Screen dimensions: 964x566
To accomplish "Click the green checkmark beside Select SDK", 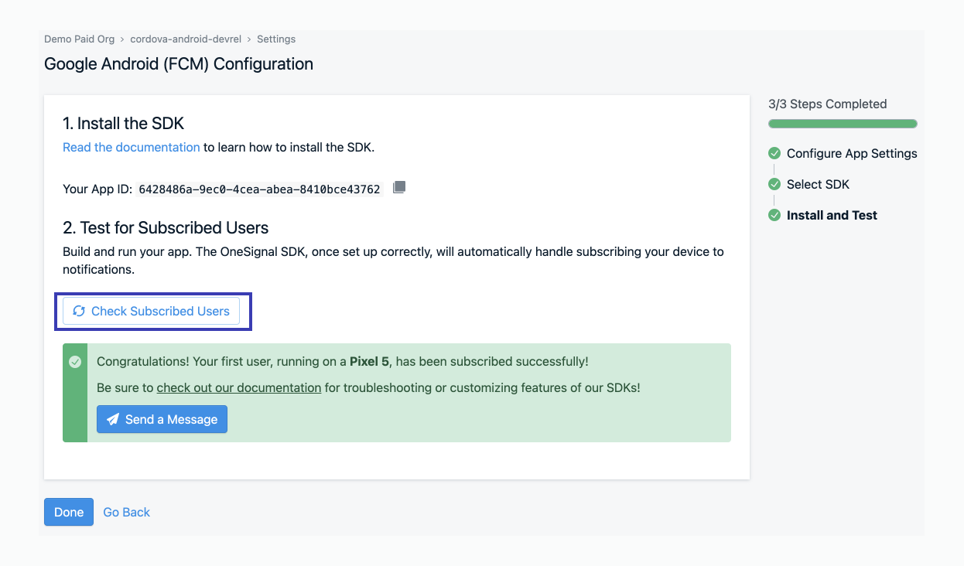I will pos(774,184).
